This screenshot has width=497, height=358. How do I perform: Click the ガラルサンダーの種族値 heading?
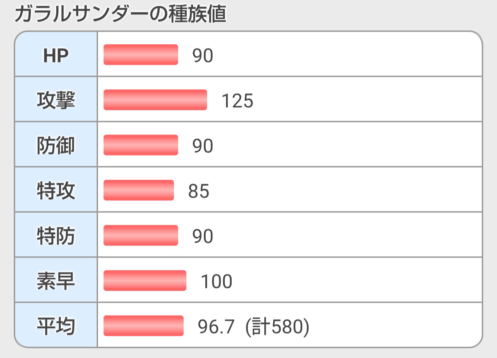(120, 14)
